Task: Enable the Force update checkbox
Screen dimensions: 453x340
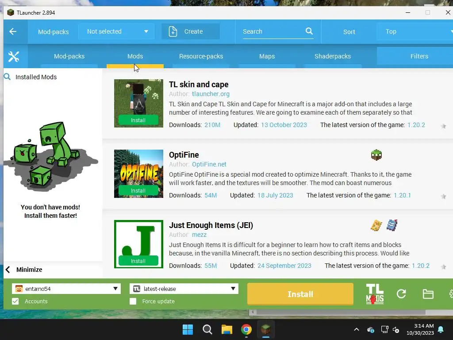Action: pyautogui.click(x=133, y=301)
